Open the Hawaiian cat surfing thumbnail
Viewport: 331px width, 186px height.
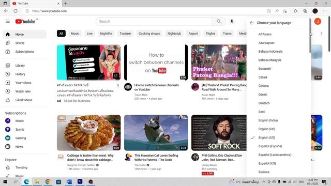[156, 133]
